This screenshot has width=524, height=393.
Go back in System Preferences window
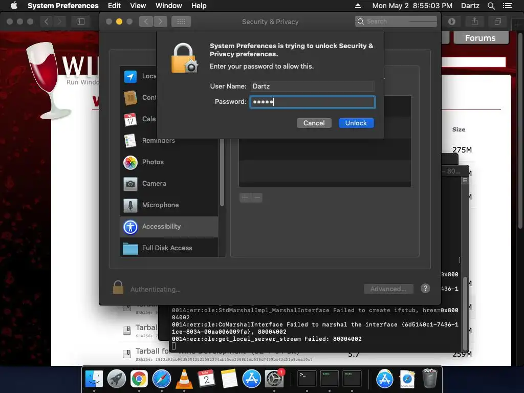point(146,21)
